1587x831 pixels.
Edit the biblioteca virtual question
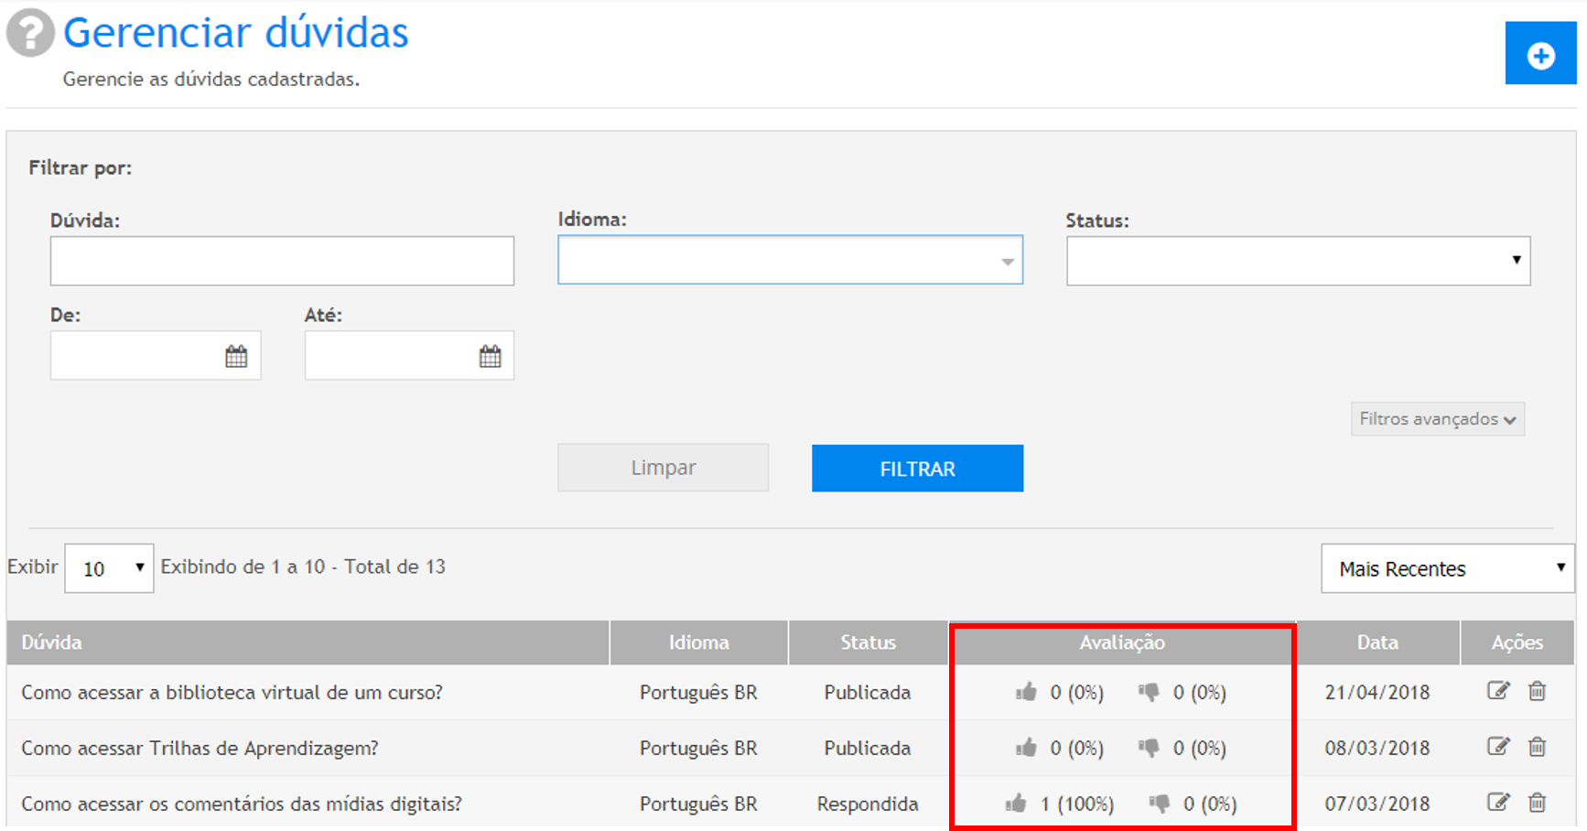click(x=1497, y=691)
